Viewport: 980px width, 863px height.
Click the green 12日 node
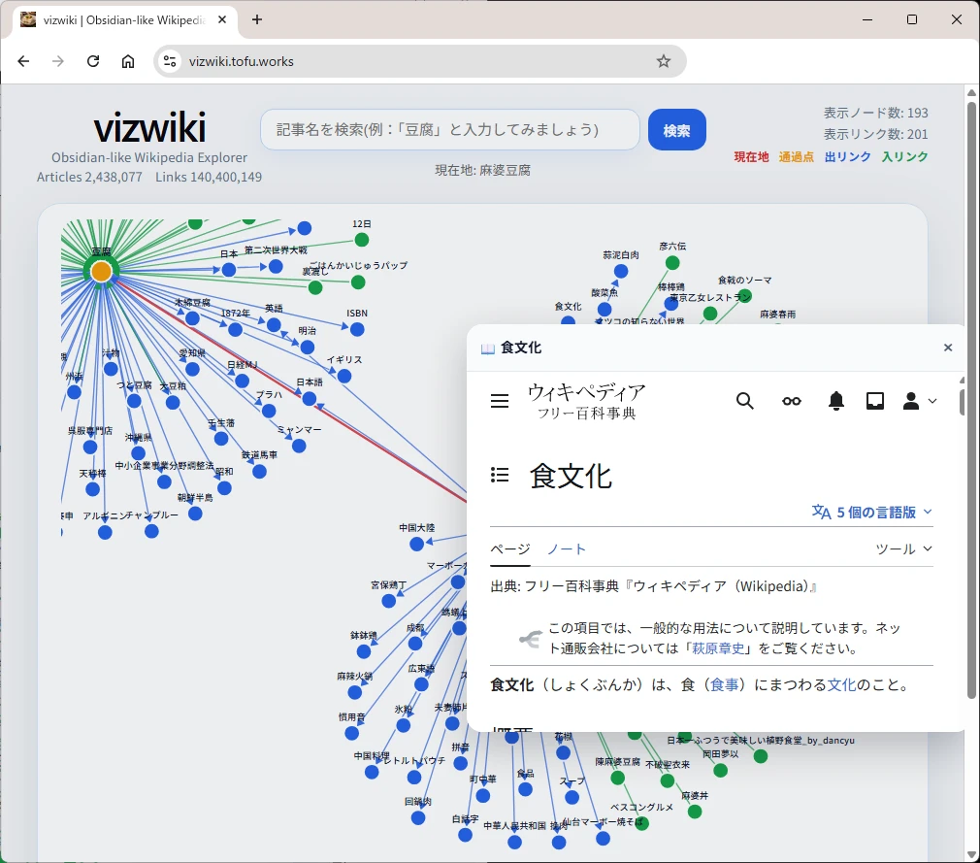pos(361,240)
